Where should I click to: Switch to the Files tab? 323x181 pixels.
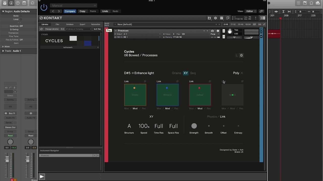click(x=58, y=24)
